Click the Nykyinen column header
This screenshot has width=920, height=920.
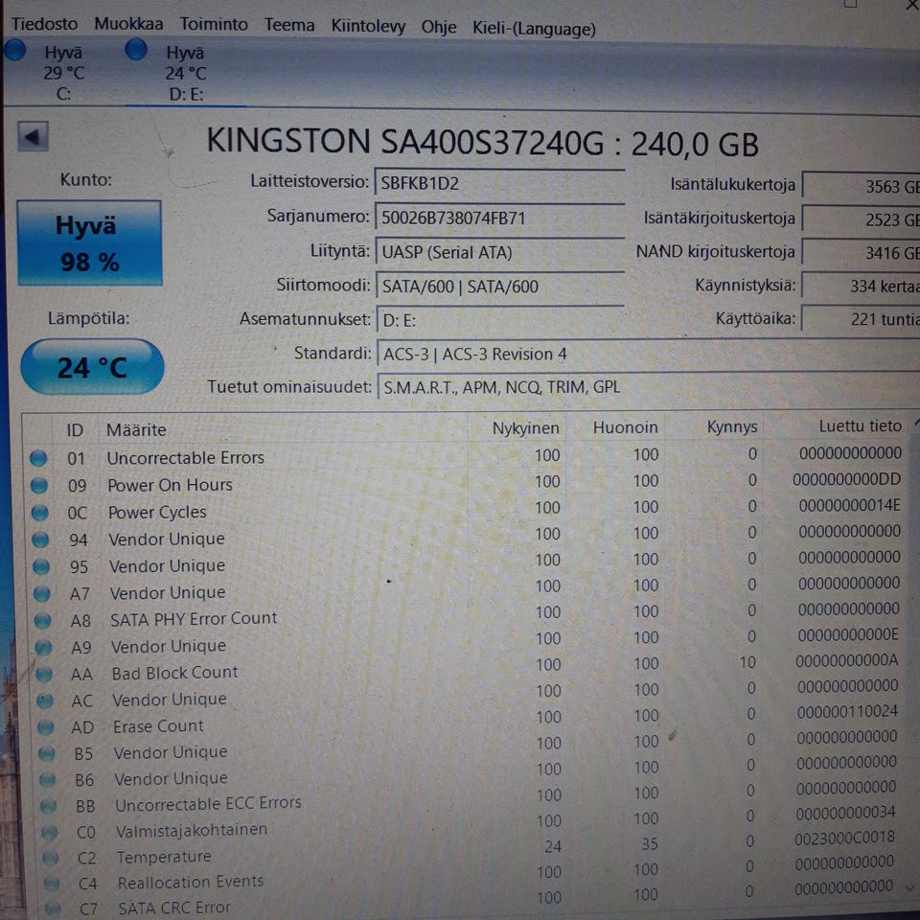pos(525,427)
